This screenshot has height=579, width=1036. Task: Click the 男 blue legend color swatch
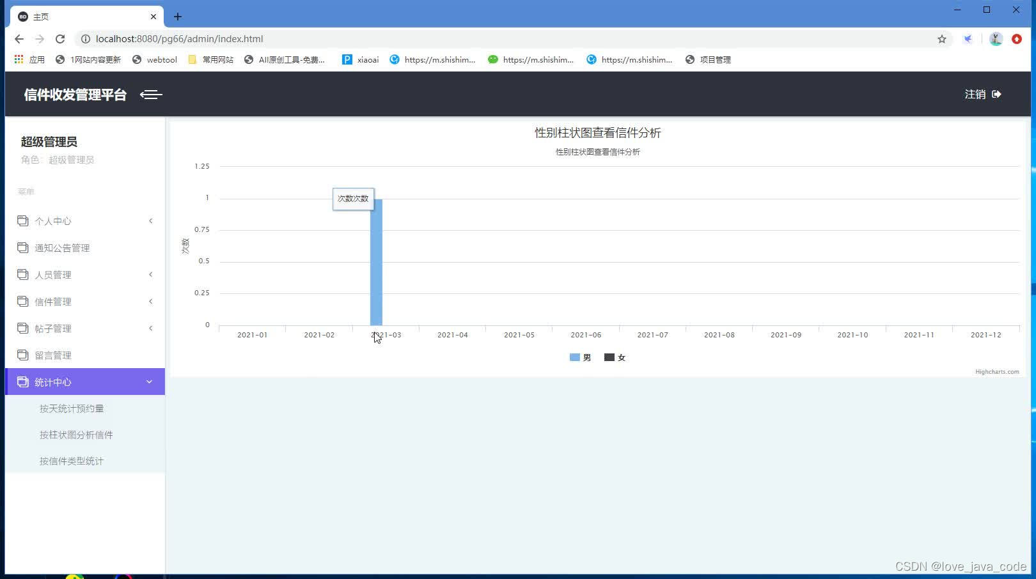pyautogui.click(x=574, y=357)
